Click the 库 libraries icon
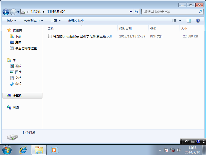Image resolution: width=206 pixels, height=155 pixels. click(9, 60)
